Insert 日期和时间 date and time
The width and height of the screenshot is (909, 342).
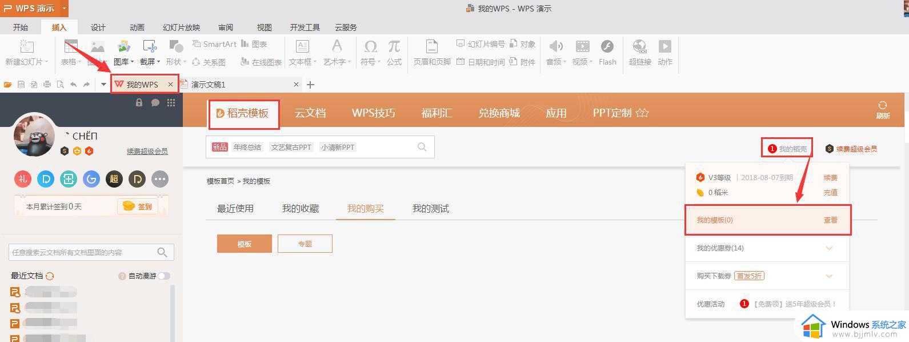(480, 62)
